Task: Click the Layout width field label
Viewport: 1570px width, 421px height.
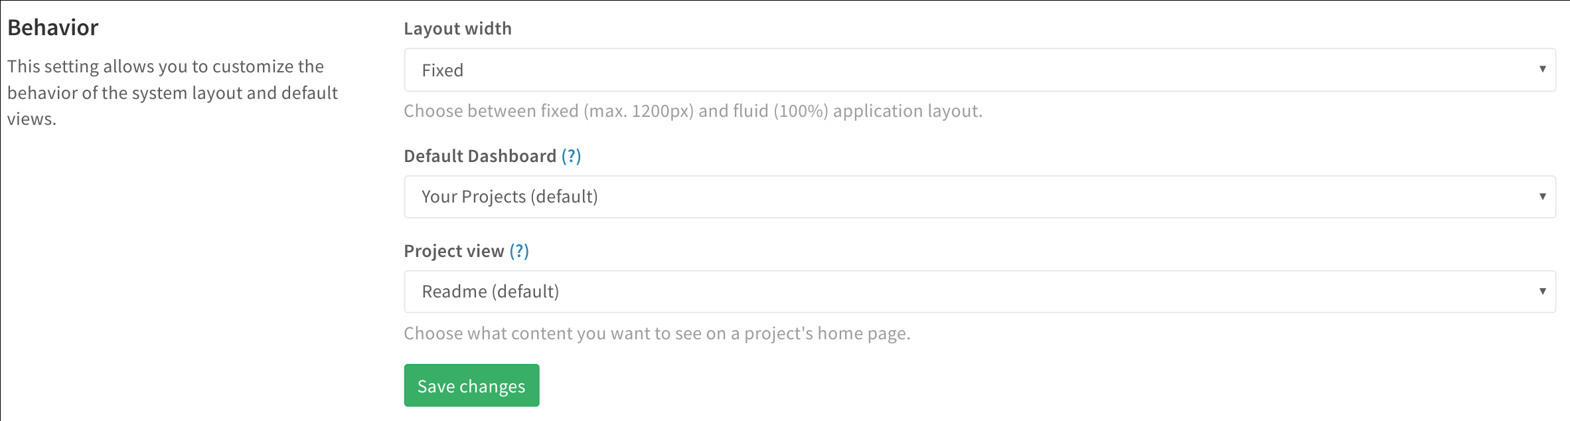Action: point(457,29)
